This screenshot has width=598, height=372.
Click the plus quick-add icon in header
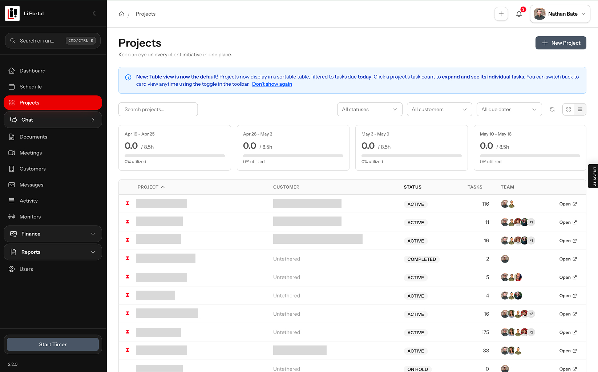pyautogui.click(x=501, y=14)
